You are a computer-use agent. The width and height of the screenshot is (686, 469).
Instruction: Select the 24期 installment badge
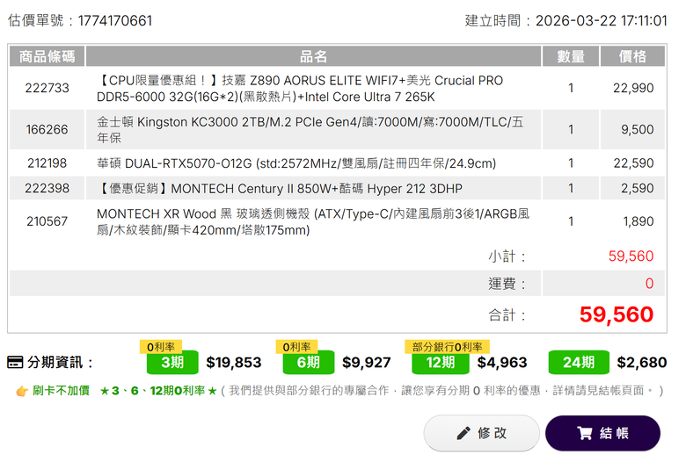tap(579, 363)
